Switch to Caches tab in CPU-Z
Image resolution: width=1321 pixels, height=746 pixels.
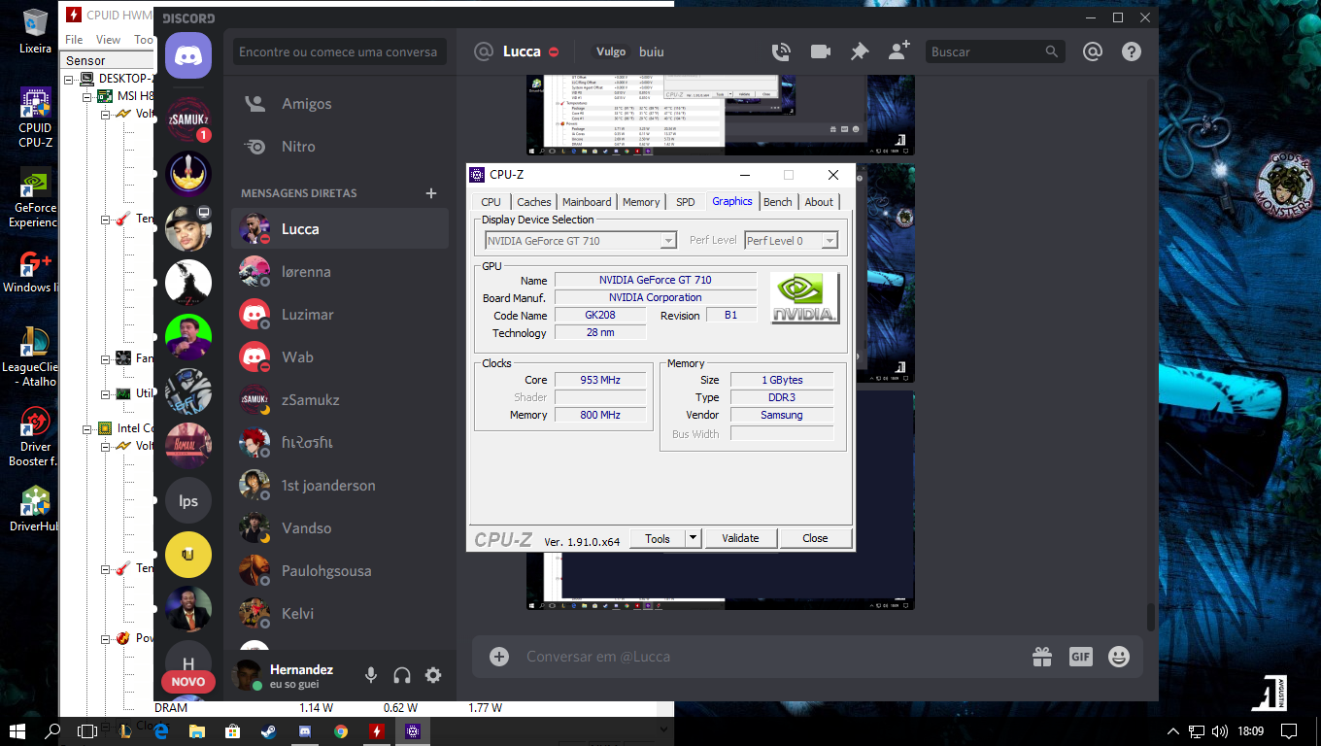tap(534, 202)
